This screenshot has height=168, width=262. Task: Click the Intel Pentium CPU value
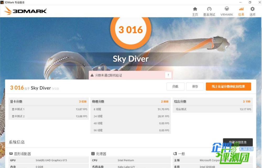(126, 160)
